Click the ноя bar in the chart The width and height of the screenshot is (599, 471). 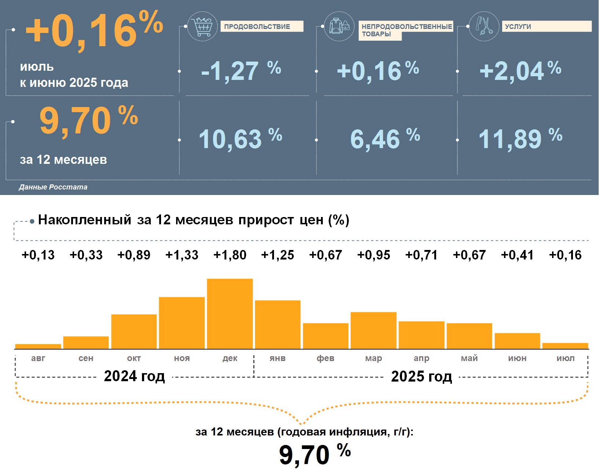(x=182, y=323)
